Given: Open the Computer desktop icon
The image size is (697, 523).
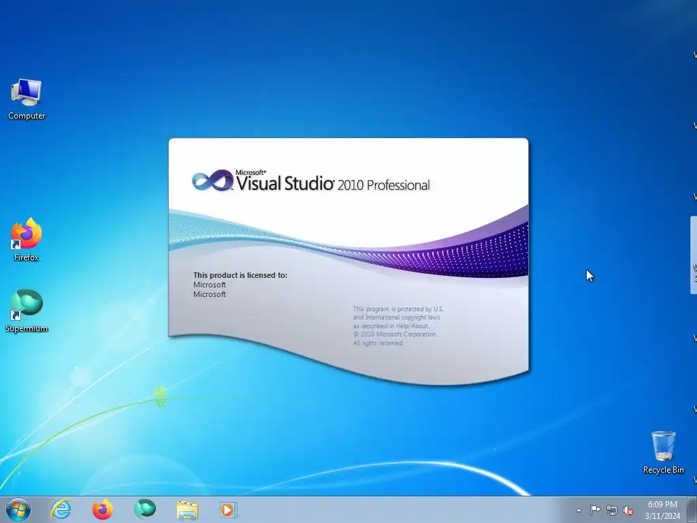Looking at the screenshot, I should point(27,99).
